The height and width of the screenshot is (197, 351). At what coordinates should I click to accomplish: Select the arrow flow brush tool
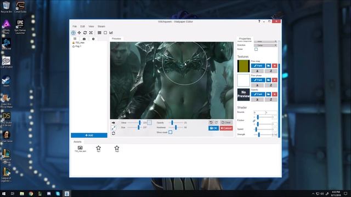tap(114, 123)
